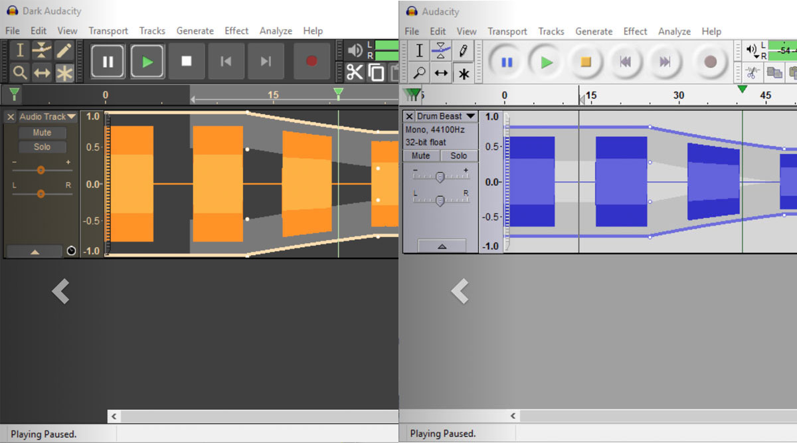Open the Drum Beast track dropdown
797x443 pixels.
(x=446, y=116)
